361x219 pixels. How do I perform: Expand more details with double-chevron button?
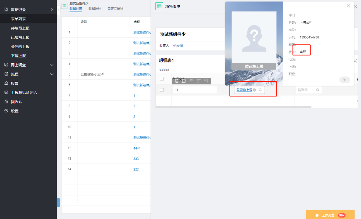[x=345, y=80]
